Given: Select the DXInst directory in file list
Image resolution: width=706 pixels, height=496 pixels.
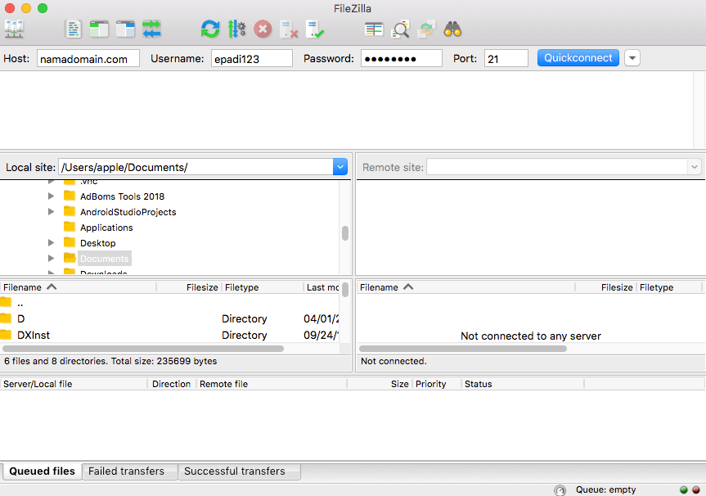Looking at the screenshot, I should coord(34,335).
